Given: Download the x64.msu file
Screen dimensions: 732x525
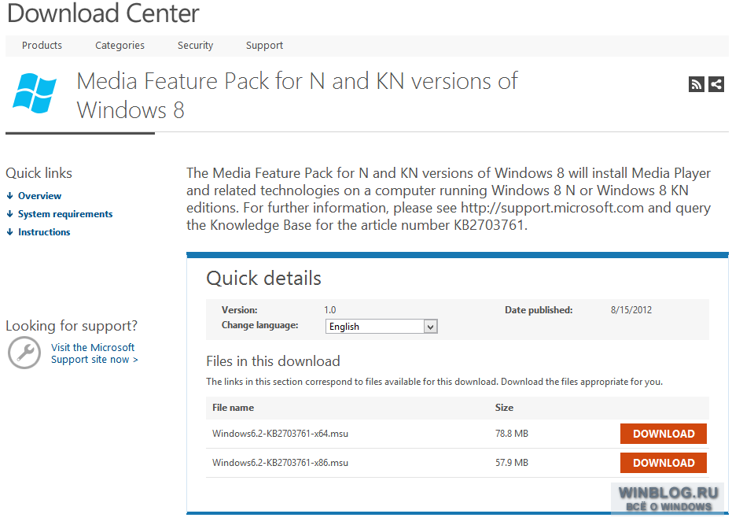Looking at the screenshot, I should pyautogui.click(x=664, y=434).
